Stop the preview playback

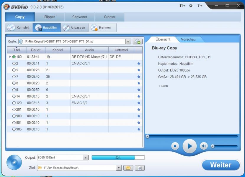(x=175, y=146)
